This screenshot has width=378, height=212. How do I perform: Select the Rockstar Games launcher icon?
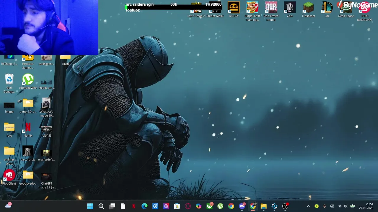click(28, 62)
